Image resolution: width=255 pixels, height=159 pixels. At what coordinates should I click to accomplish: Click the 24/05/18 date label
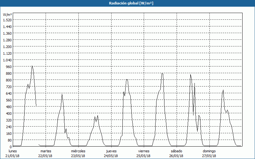click(111, 156)
